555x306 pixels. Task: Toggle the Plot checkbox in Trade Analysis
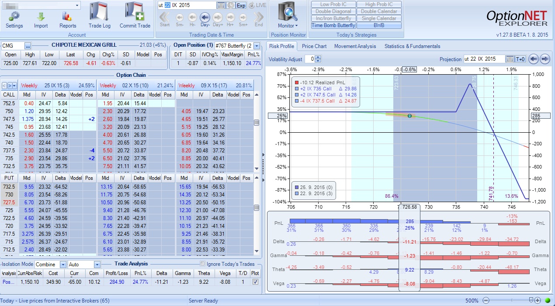click(256, 282)
